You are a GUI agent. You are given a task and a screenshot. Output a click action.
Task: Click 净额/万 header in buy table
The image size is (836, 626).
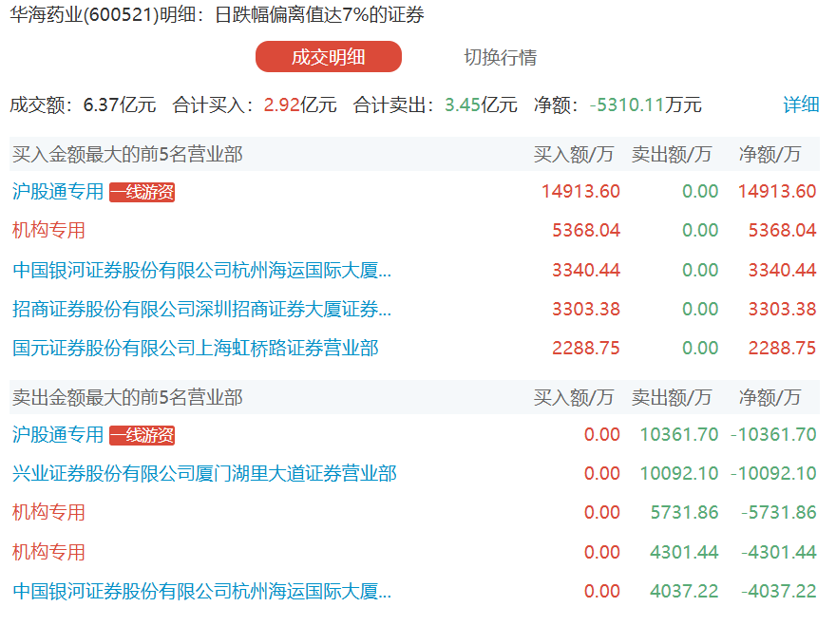point(769,155)
